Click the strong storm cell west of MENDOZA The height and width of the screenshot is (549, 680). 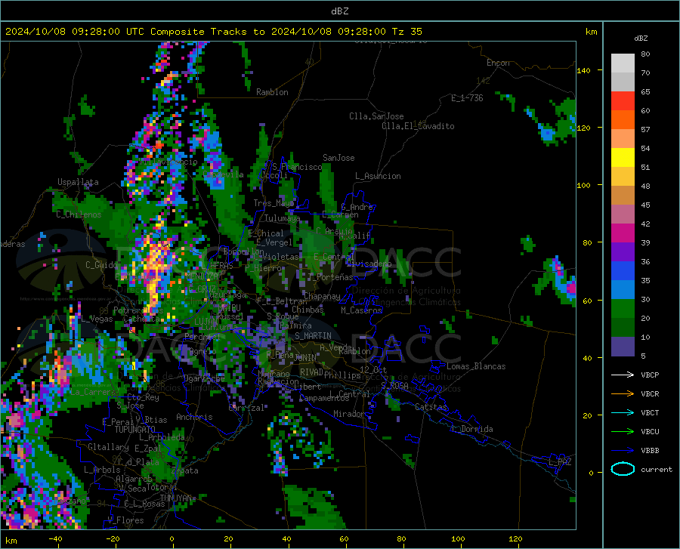[x=154, y=271]
